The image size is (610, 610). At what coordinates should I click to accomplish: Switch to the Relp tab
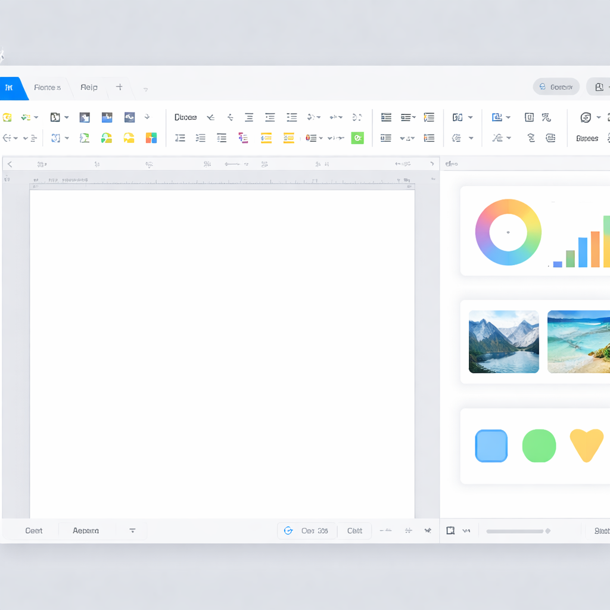tap(89, 88)
